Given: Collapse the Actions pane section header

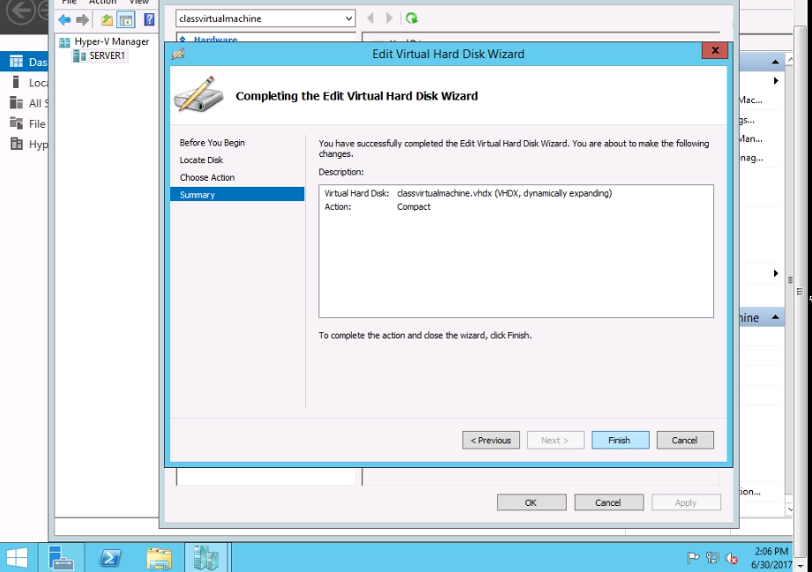Looking at the screenshot, I should (x=775, y=62).
